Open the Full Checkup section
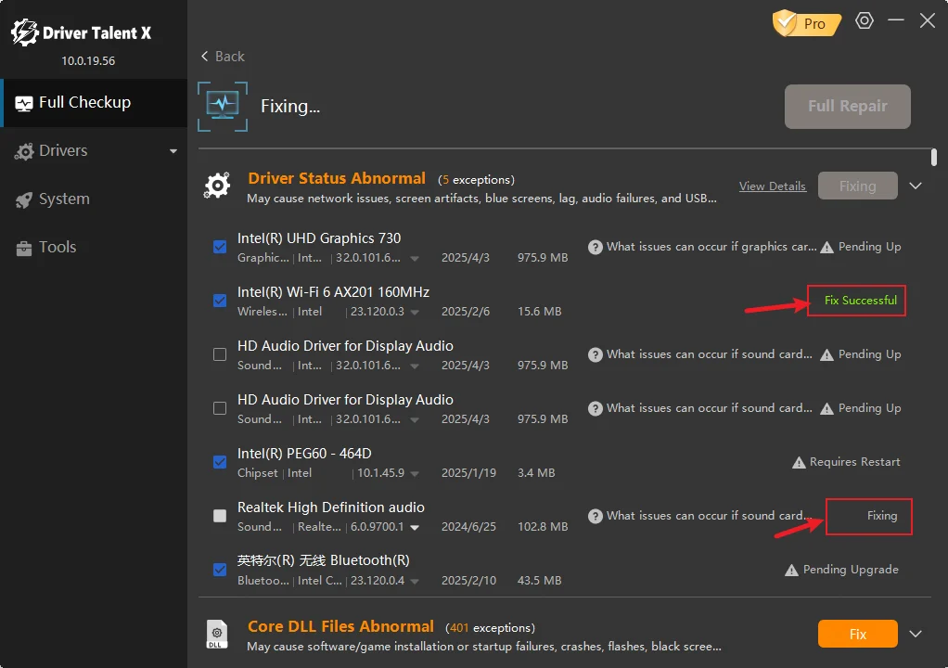This screenshot has width=948, height=668. tap(94, 103)
